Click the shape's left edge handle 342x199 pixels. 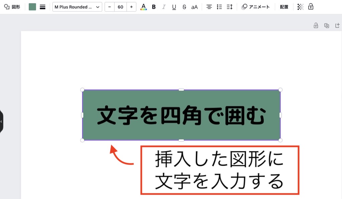coord(82,115)
